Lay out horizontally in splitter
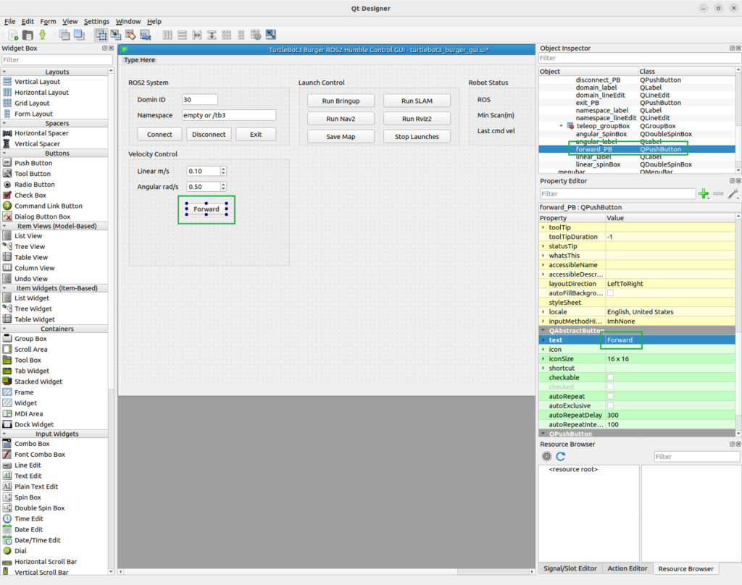Image resolution: width=742 pixels, height=585 pixels. click(x=197, y=35)
